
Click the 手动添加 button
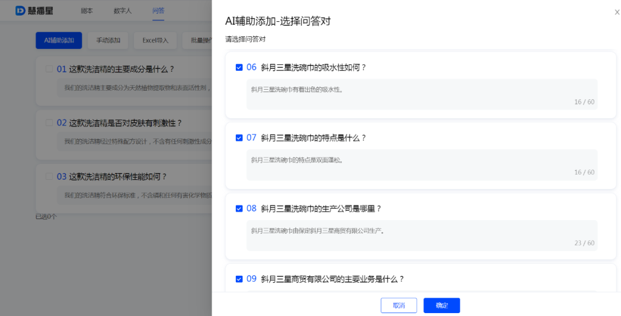point(108,40)
